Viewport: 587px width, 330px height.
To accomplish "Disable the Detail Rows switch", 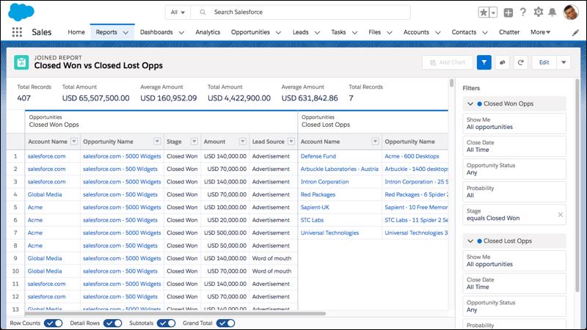I will point(112,323).
